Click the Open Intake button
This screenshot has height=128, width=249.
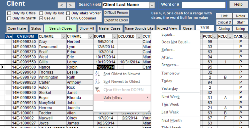click(17, 29)
